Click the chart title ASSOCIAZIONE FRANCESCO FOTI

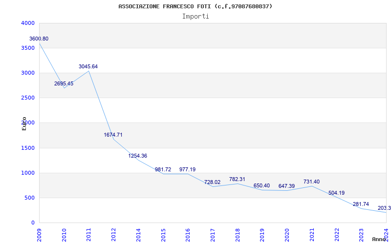click(195, 6)
